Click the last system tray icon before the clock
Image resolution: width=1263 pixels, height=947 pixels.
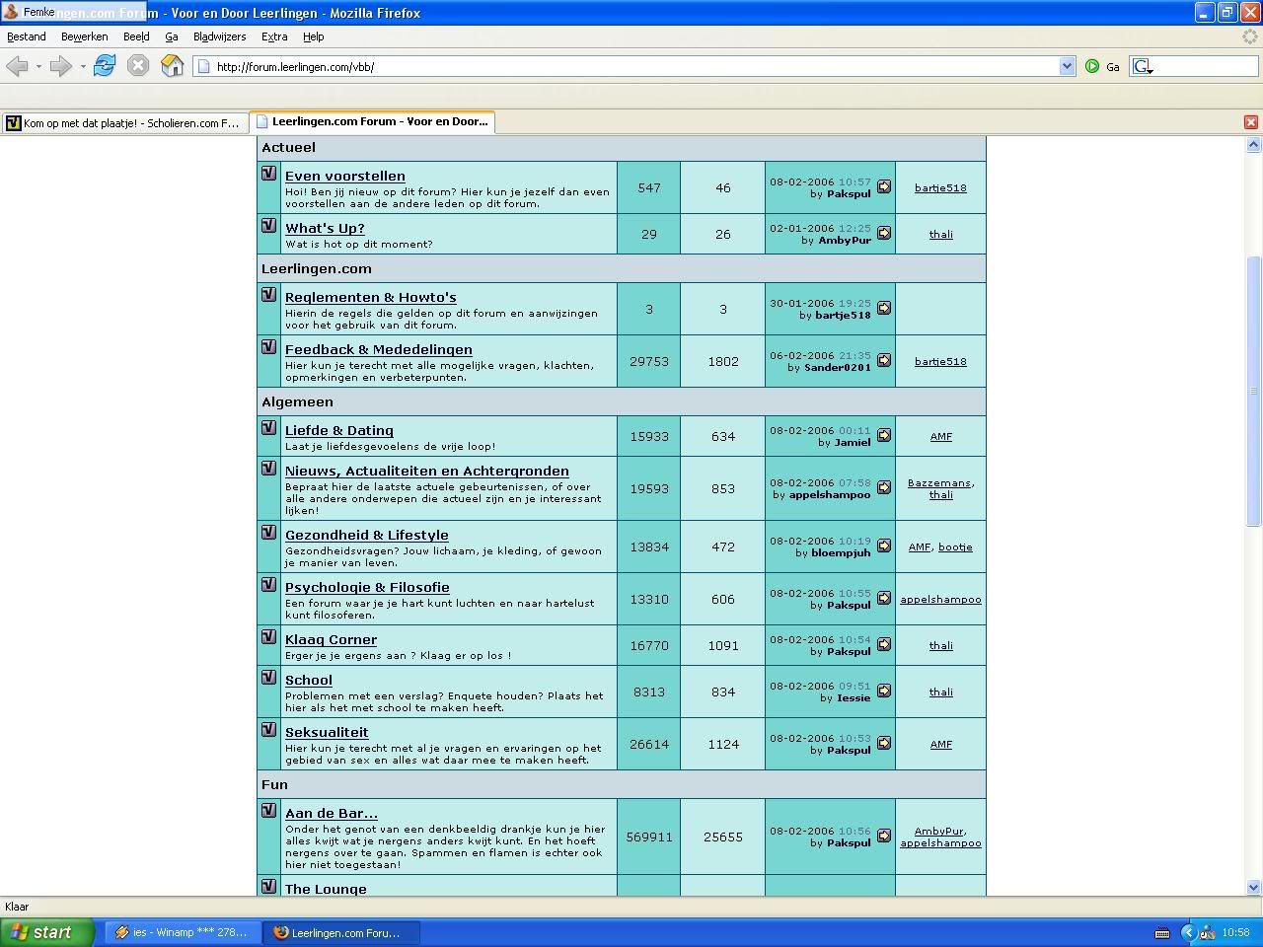click(x=1208, y=932)
